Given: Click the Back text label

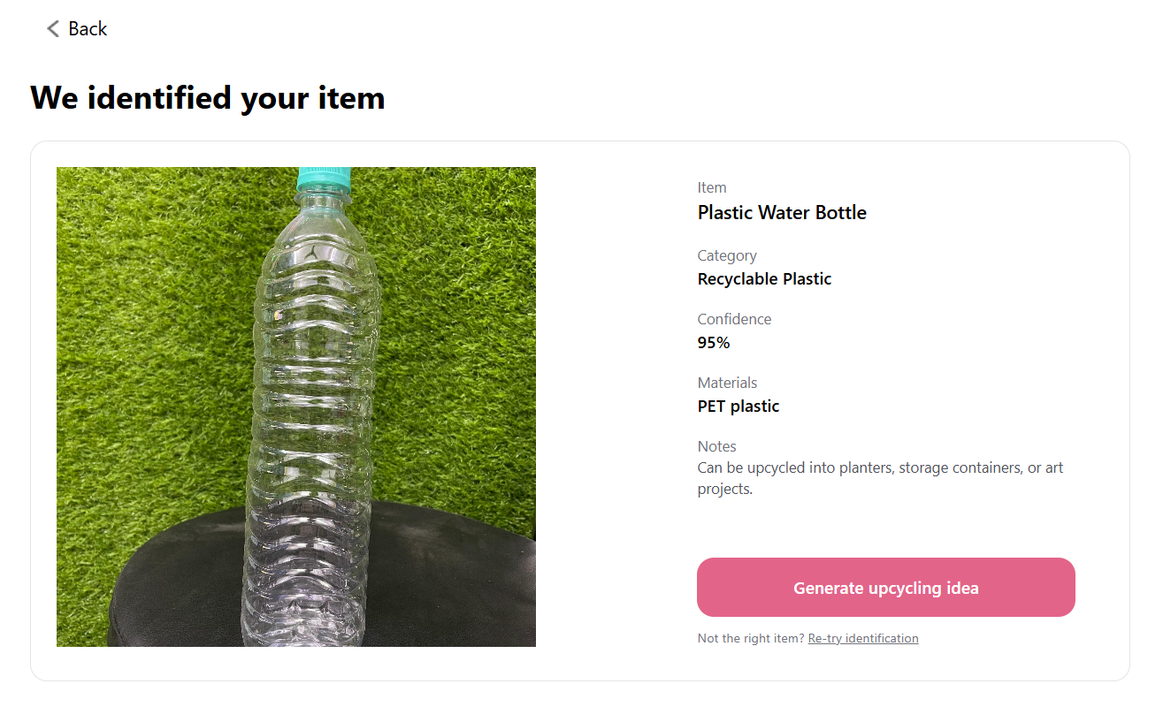Looking at the screenshot, I should coord(88,29).
